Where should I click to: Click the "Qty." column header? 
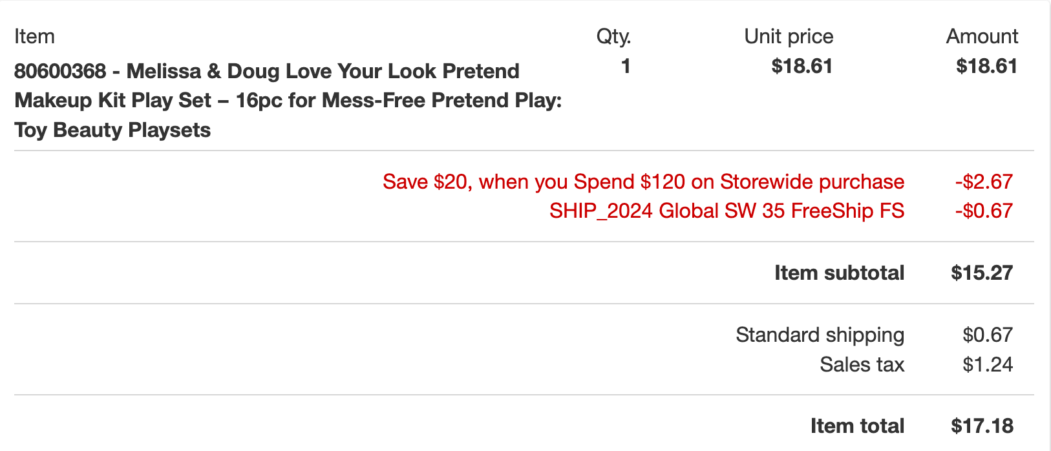(x=613, y=36)
